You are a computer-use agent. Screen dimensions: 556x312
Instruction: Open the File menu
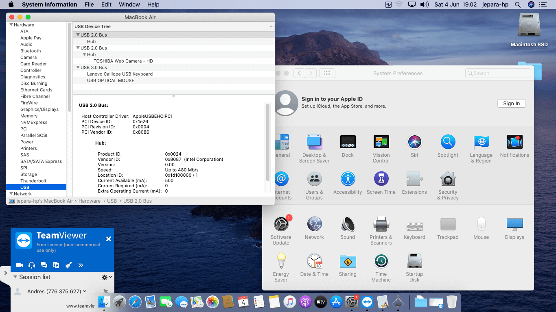point(89,4)
